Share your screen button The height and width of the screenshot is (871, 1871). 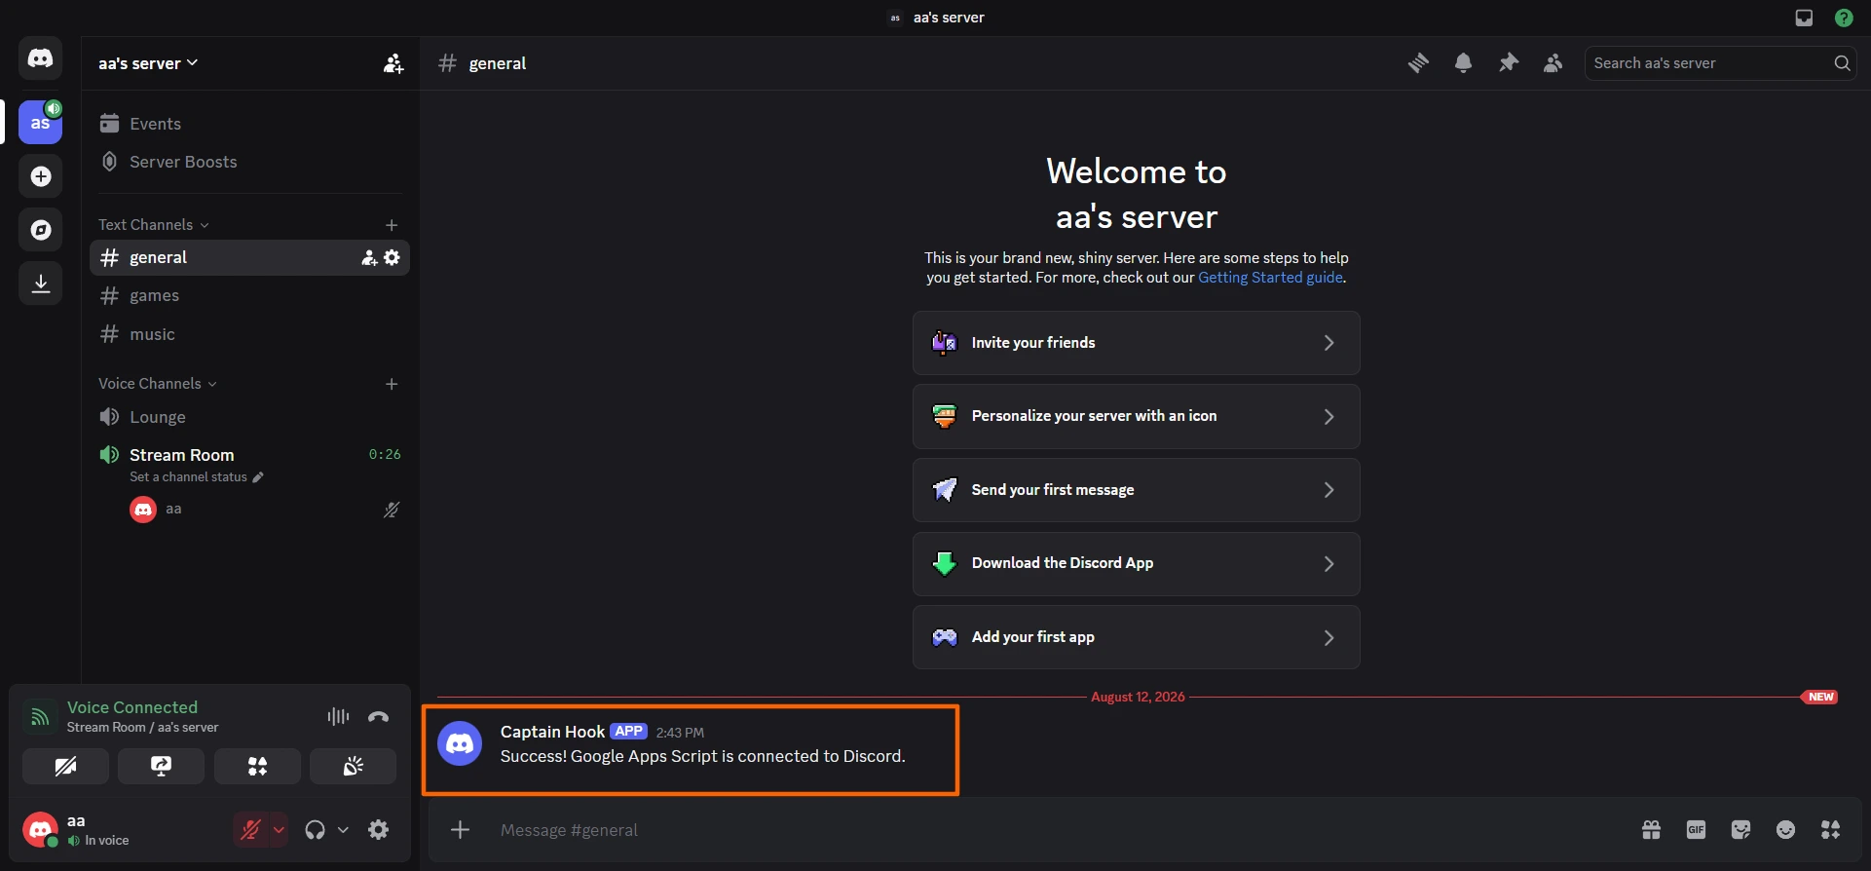coord(161,767)
